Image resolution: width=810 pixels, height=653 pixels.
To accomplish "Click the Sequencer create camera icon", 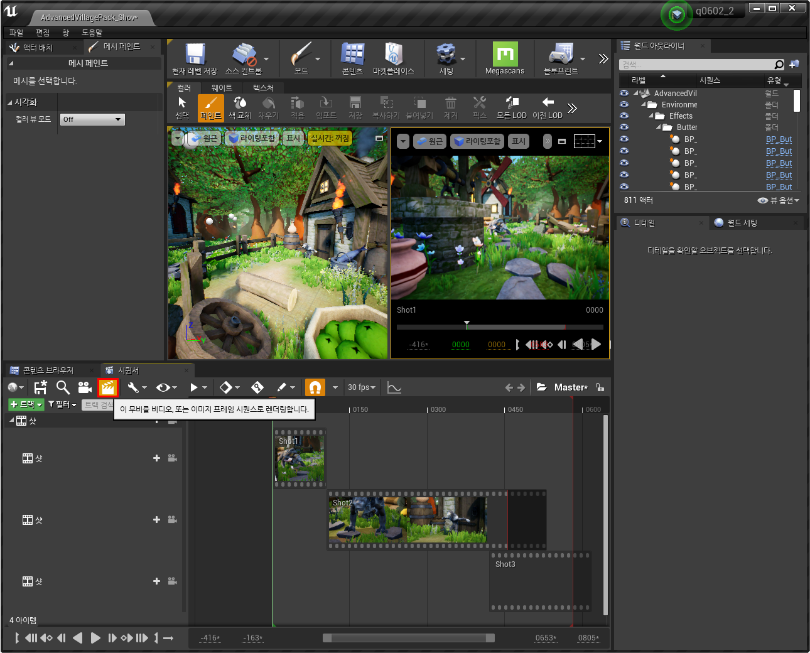I will pos(85,387).
